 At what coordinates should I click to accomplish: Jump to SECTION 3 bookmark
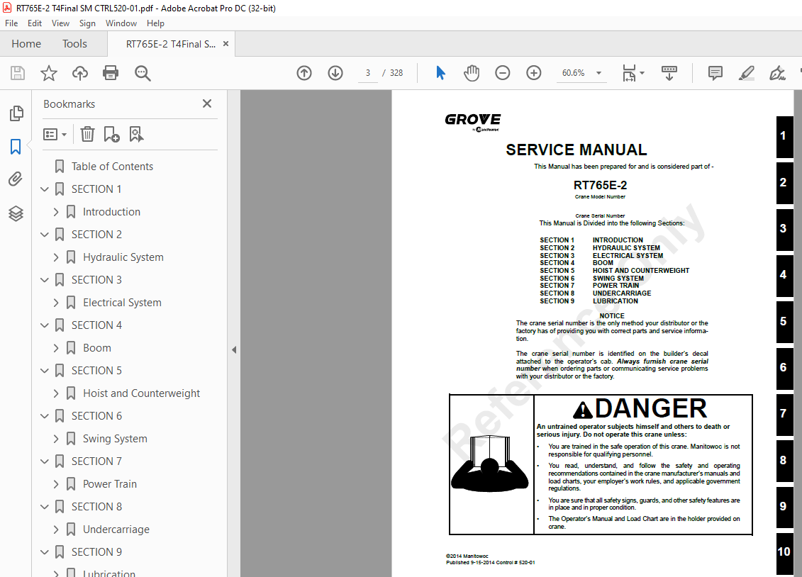[96, 280]
